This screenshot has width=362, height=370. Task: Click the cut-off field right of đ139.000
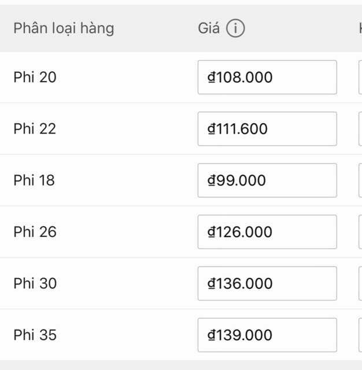(360, 335)
